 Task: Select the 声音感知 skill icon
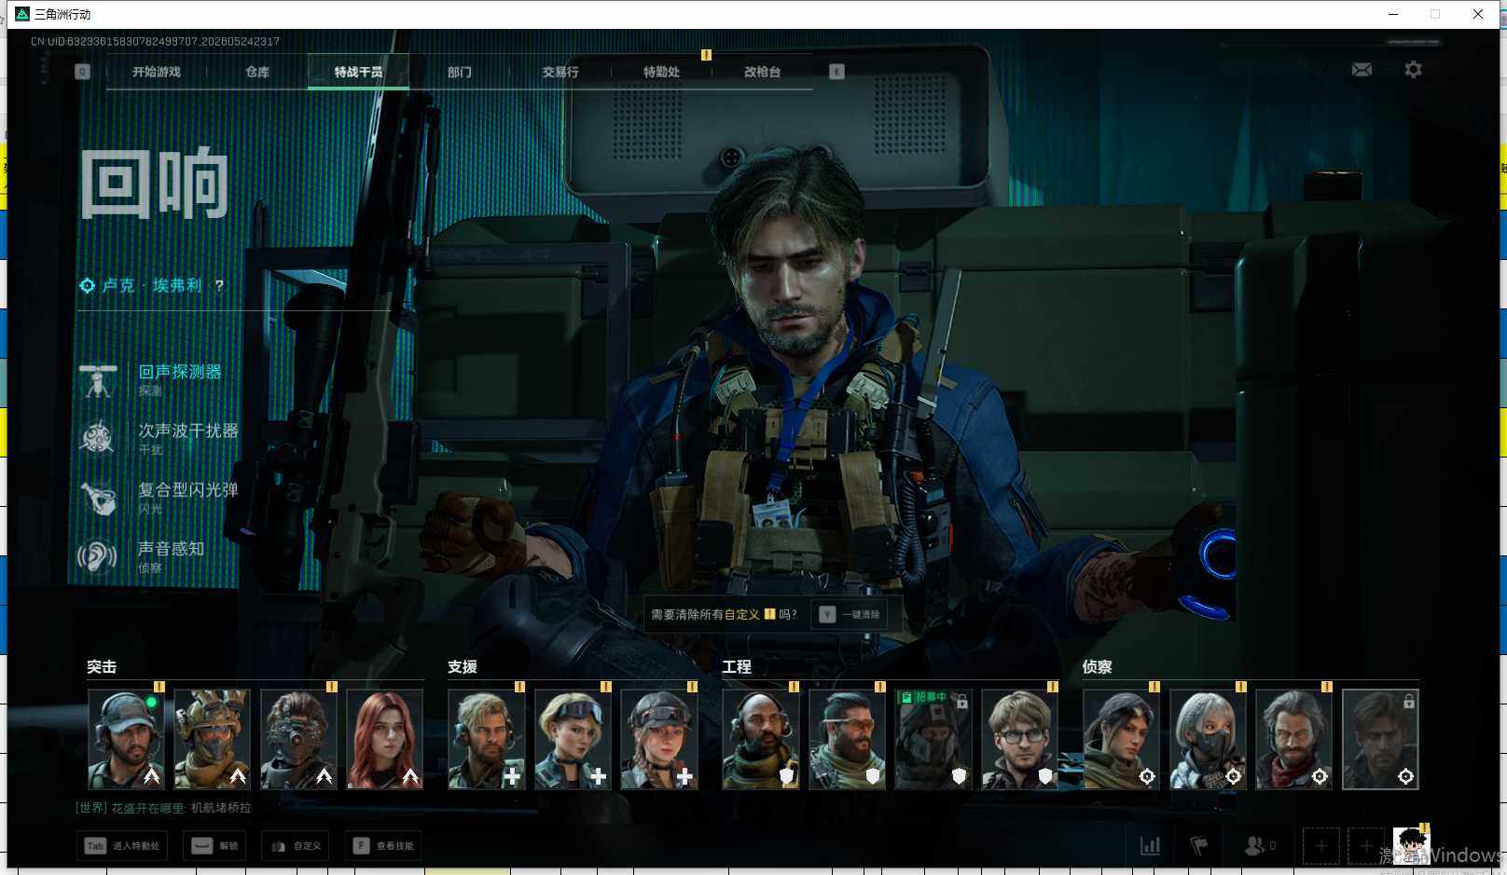pyautogui.click(x=97, y=557)
